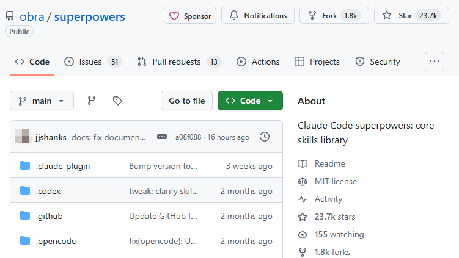Open the Readme link in About
This screenshot has width=459, height=258.
coord(329,163)
